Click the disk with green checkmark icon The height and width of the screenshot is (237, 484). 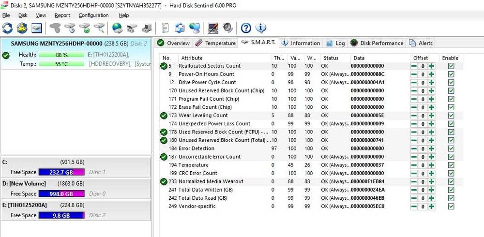(85, 28)
